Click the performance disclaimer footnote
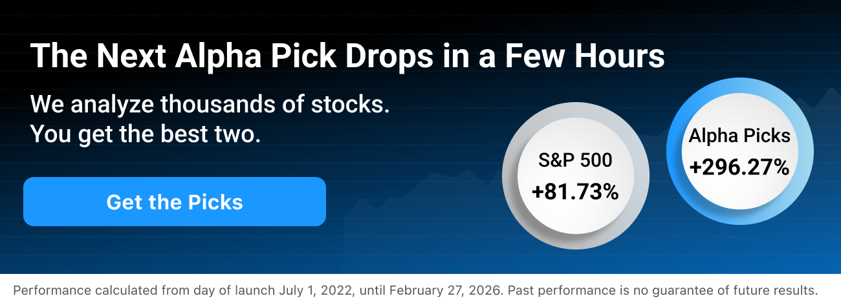 pyautogui.click(x=415, y=290)
